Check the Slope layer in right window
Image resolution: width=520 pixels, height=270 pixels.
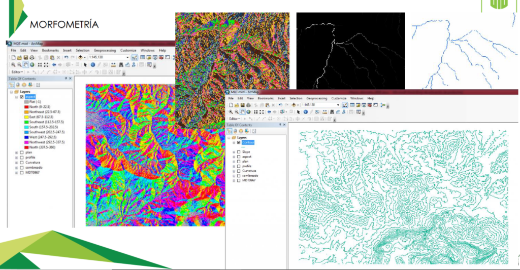pos(239,152)
